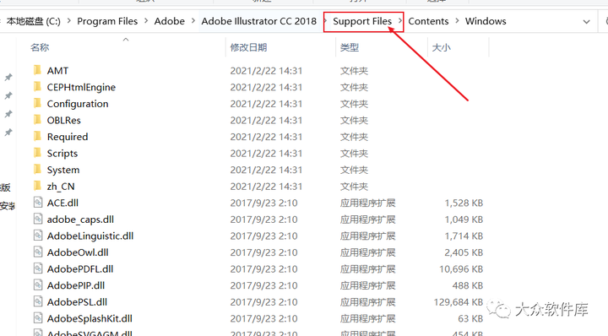Click the adobe_caps.dll file icon
This screenshot has width=608, height=336.
click(38, 219)
